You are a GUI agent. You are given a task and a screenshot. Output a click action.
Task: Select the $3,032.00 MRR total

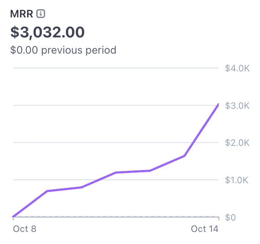point(47,32)
